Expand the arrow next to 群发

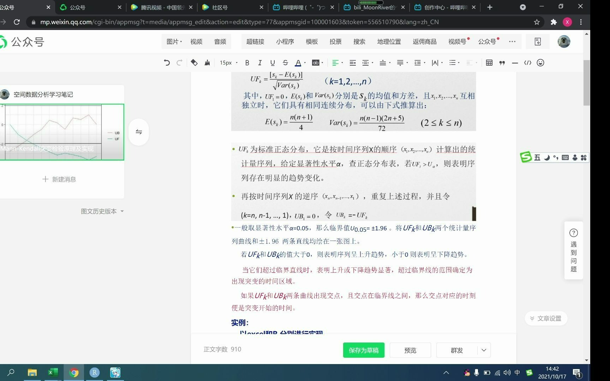click(484, 350)
